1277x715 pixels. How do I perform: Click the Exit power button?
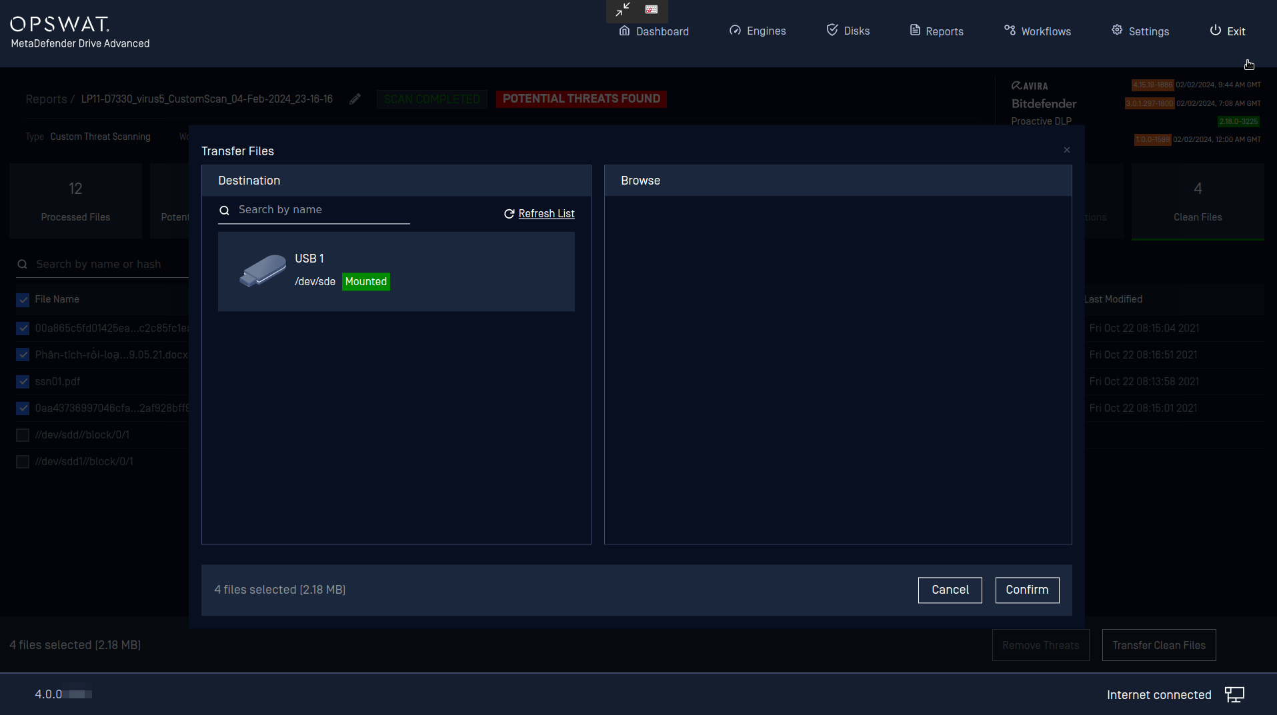(x=1228, y=31)
